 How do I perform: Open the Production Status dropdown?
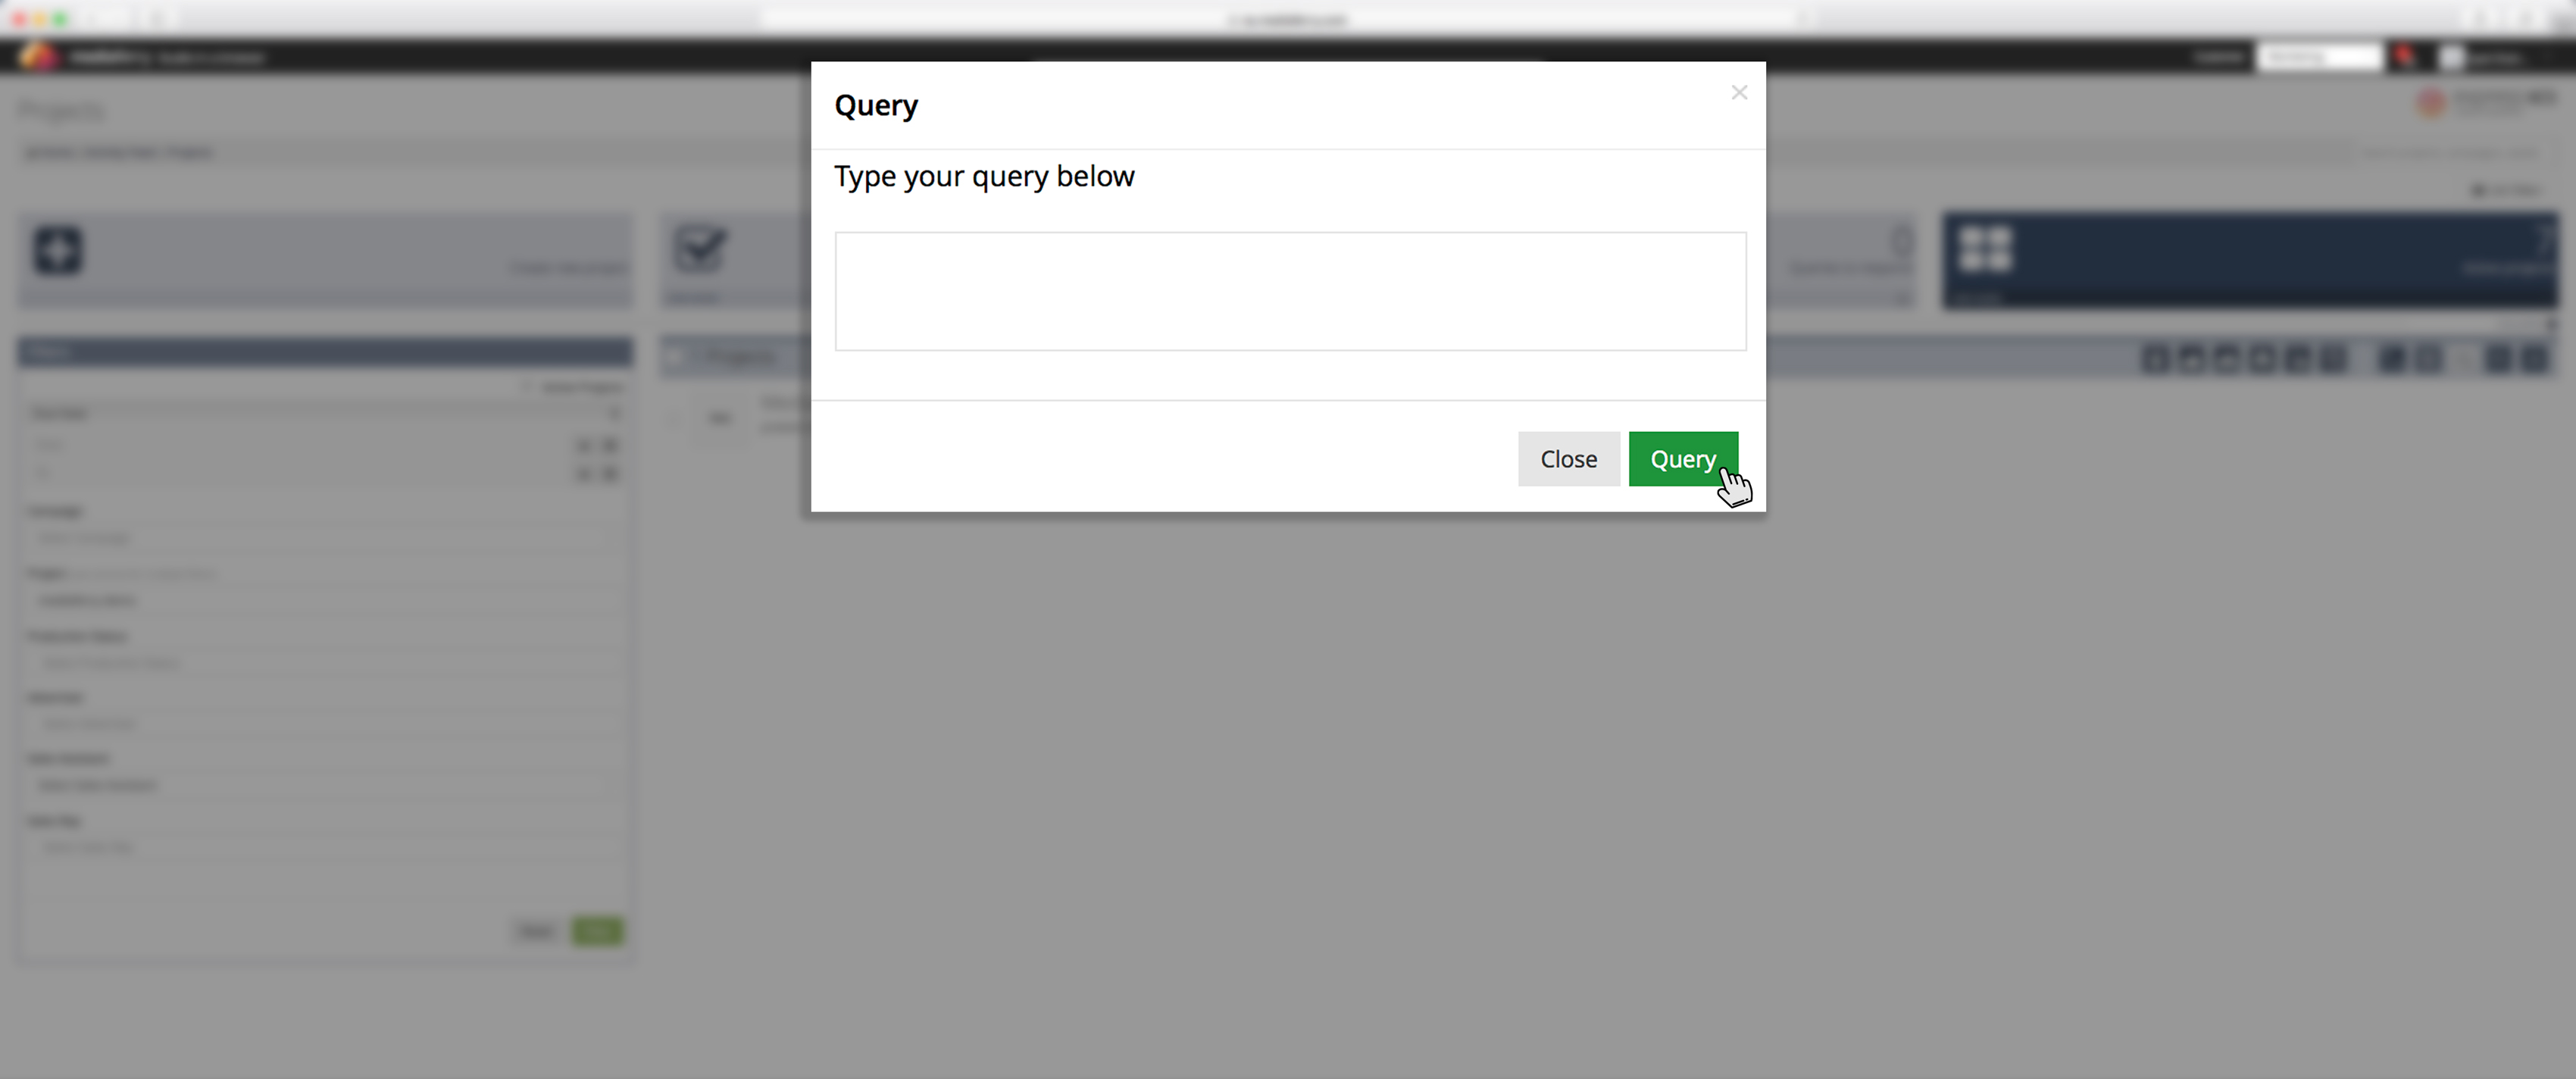(x=324, y=663)
